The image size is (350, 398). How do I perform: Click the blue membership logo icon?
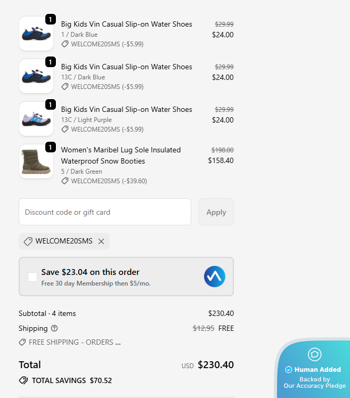pos(215,277)
